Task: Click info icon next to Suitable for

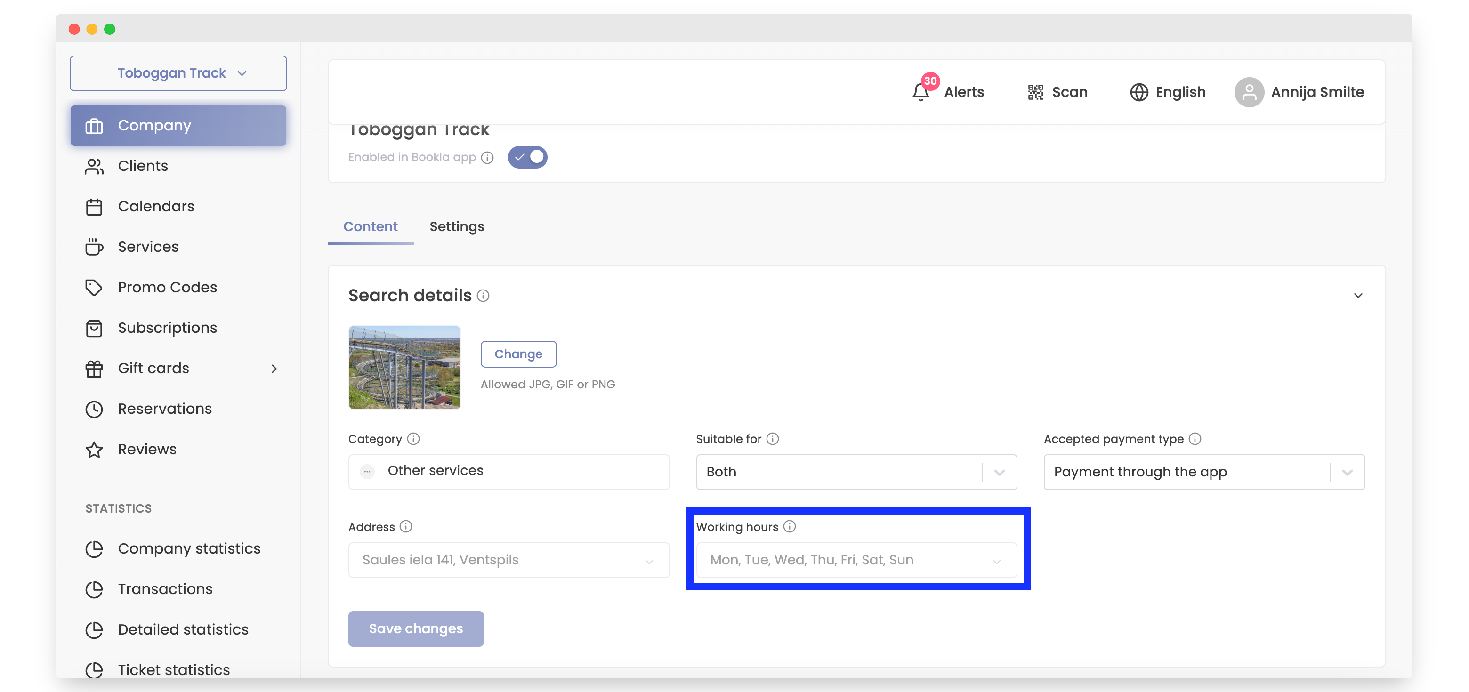Action: [x=773, y=438]
